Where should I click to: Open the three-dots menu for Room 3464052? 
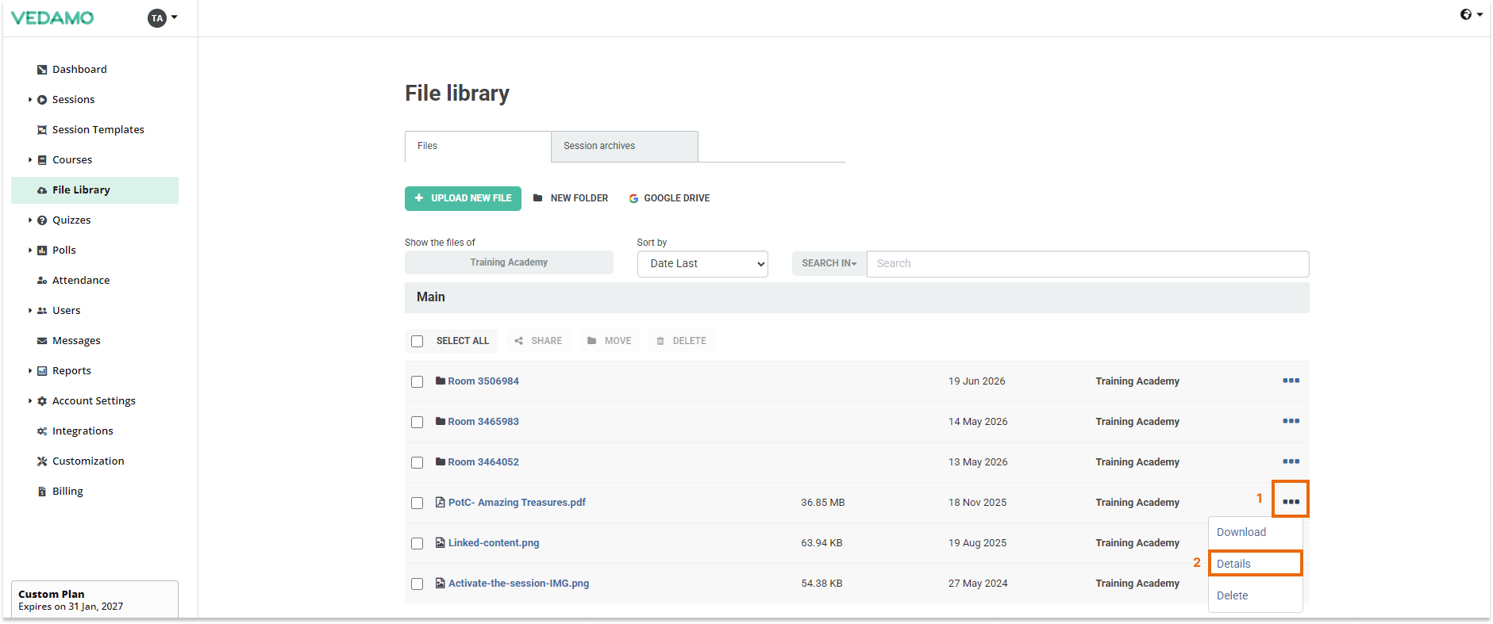[x=1291, y=461]
